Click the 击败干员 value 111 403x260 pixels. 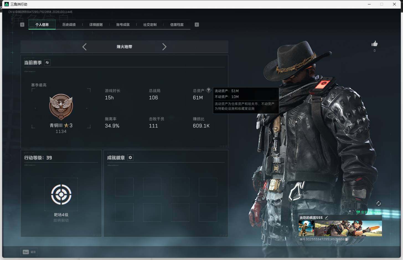(153, 126)
